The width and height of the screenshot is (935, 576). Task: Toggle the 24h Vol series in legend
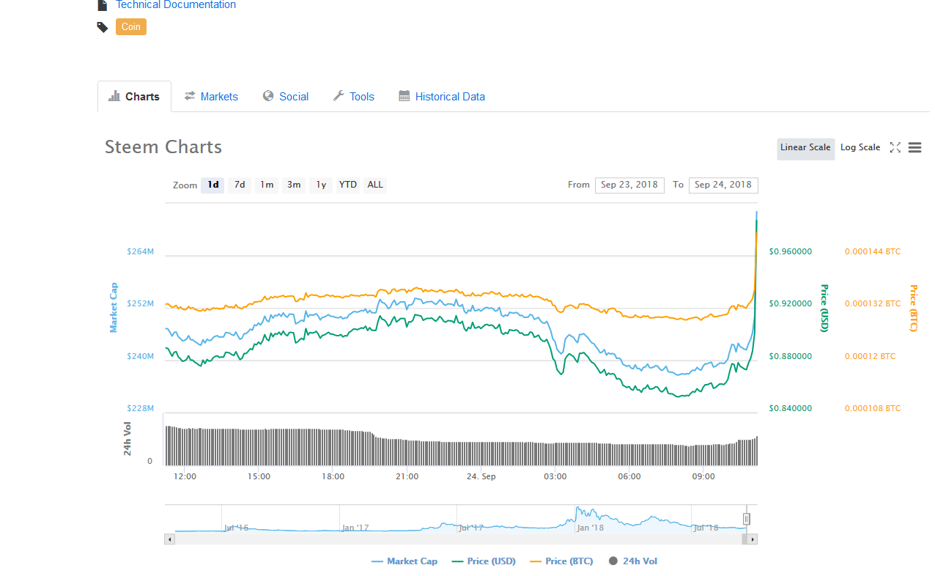coord(632,561)
